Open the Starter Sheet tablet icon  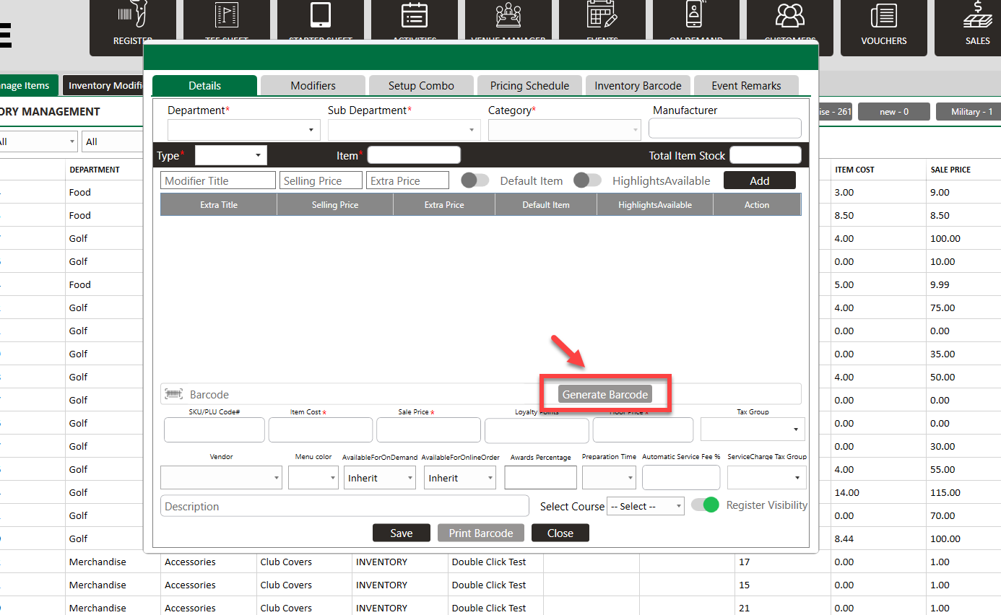(321, 16)
